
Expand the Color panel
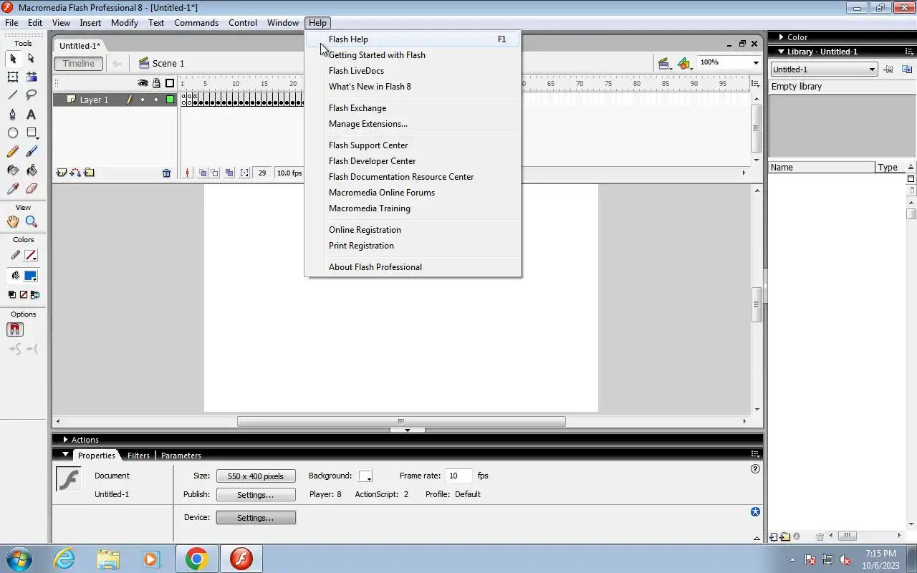pyautogui.click(x=782, y=37)
